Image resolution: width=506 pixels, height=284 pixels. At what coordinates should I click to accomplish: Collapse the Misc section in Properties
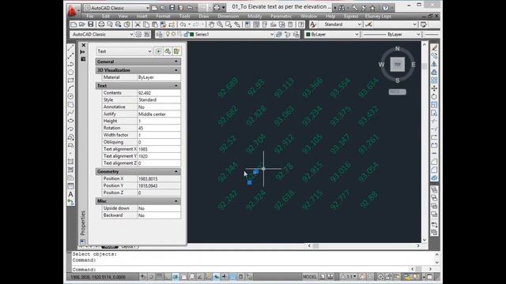(176, 201)
